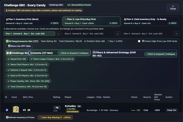The height and width of the screenshot is (122, 183).
Task: Select Plan 2: Low-Price Buy First
Action: (x=91, y=21)
